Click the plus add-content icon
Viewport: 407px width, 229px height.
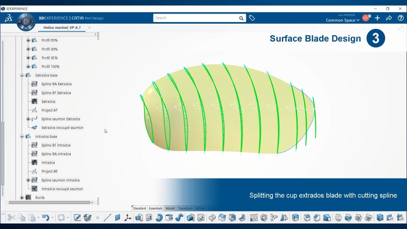pos(377,18)
